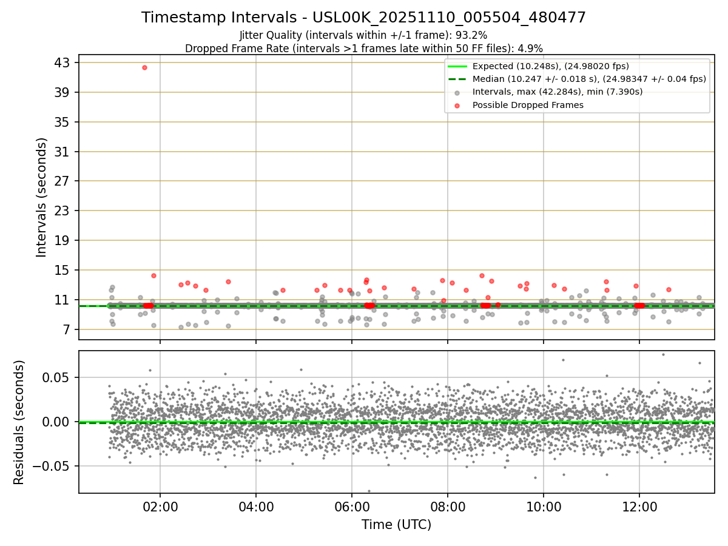This screenshot has height=546, width=728.
Task: Click the 19 tick on the intervals axis
Action: 62,240
